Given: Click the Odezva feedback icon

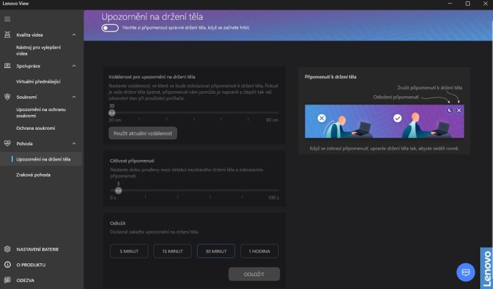Looking at the screenshot, I should click(8, 280).
